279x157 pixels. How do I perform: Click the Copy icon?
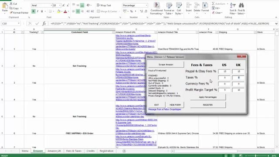click(11, 8)
